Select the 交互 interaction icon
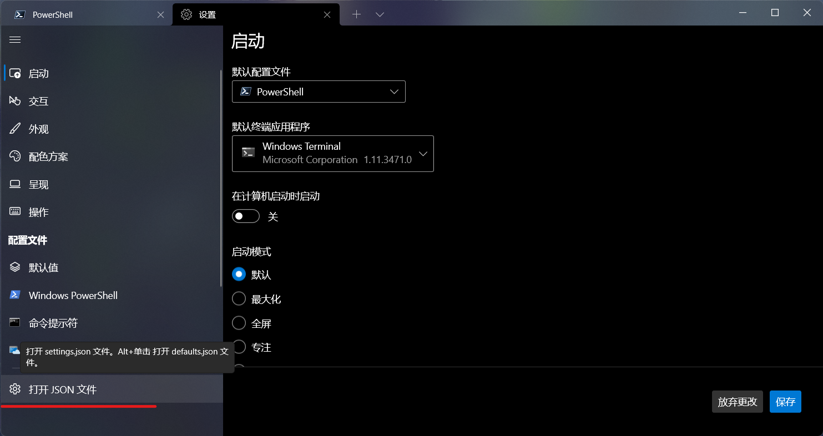Viewport: 823px width, 436px height. pos(15,101)
